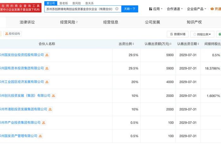
Task: Click structure icon beside 苏州工业园区经济发展有限公司
Action: tap(47, 82)
